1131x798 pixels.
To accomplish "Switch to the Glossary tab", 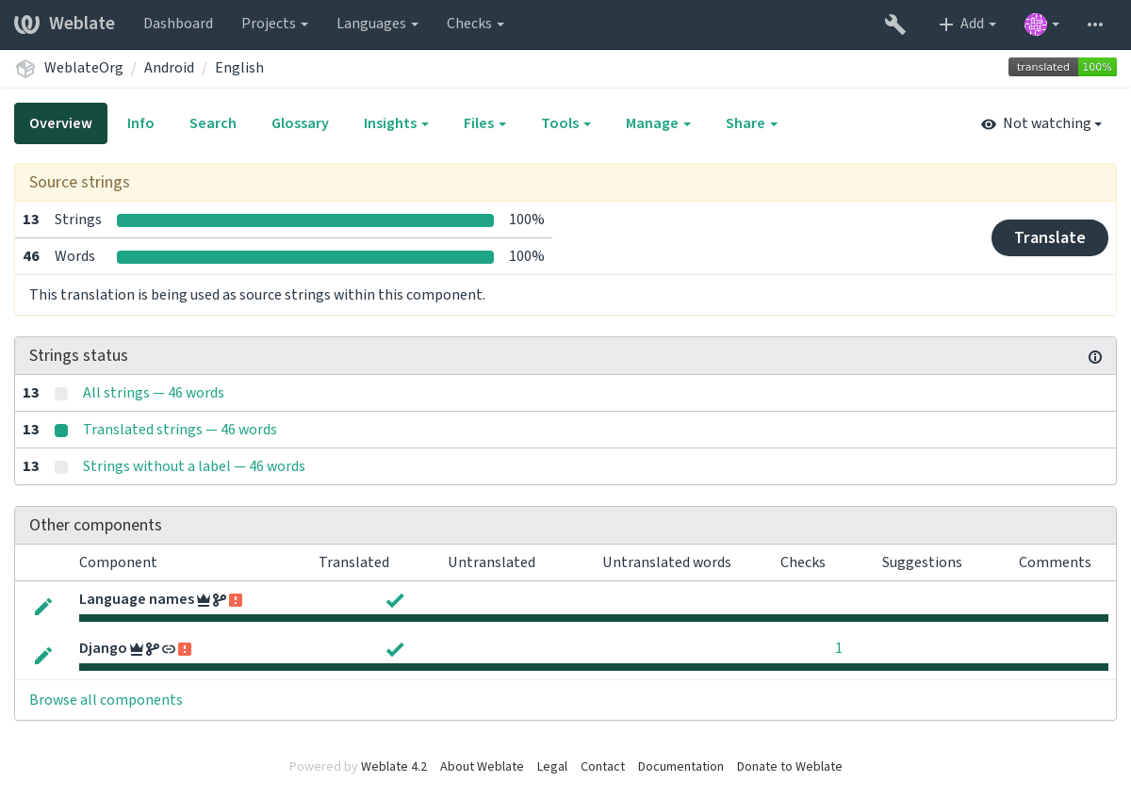I will tap(300, 123).
